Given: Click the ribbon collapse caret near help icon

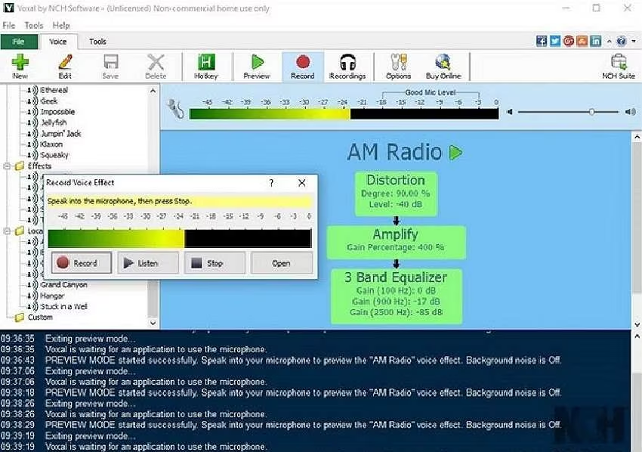Looking at the screenshot, I should tap(610, 42).
